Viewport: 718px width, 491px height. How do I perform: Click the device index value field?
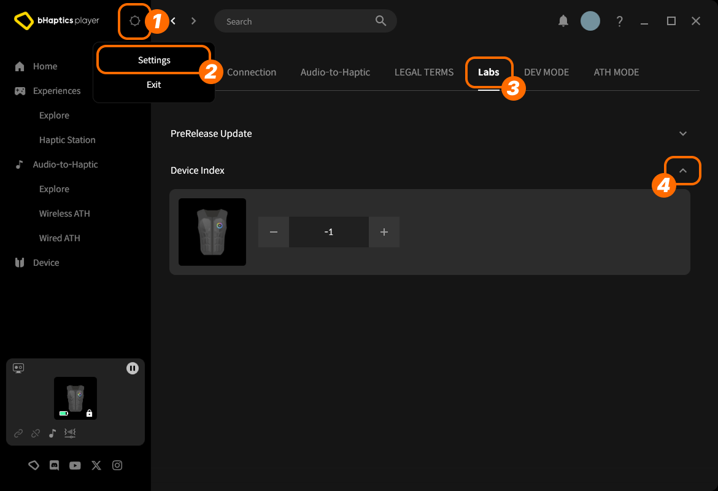pos(329,232)
